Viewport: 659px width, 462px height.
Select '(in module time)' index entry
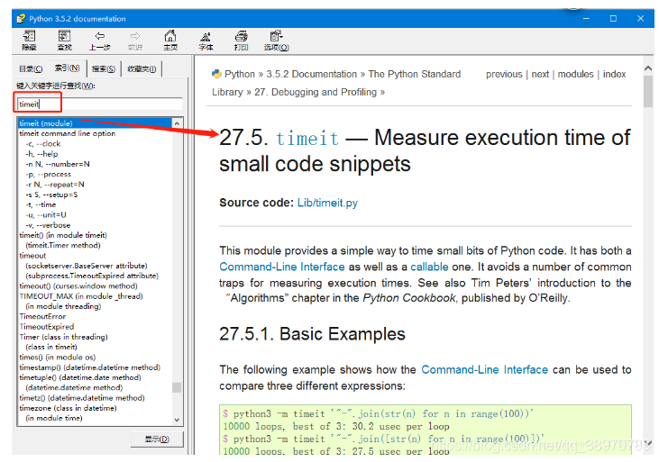pos(54,418)
